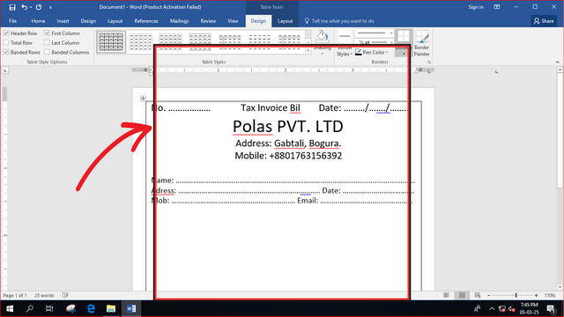Save the document with the floppy icon
The width and height of the screenshot is (564, 317).
click(x=12, y=7)
